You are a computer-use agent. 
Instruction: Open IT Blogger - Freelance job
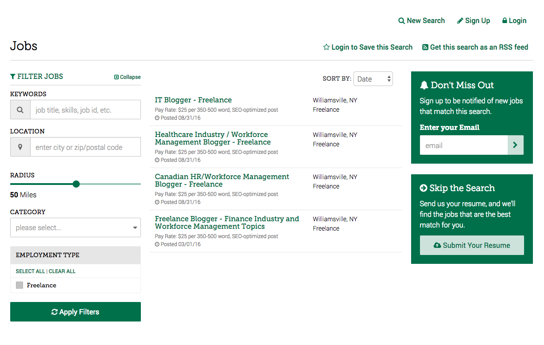193,100
